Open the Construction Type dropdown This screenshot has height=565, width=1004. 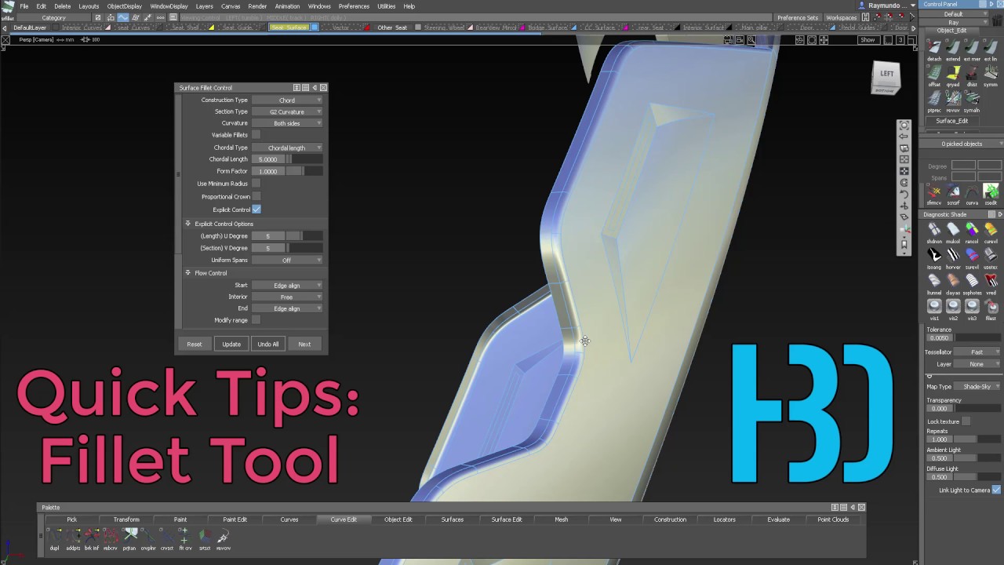pos(287,100)
